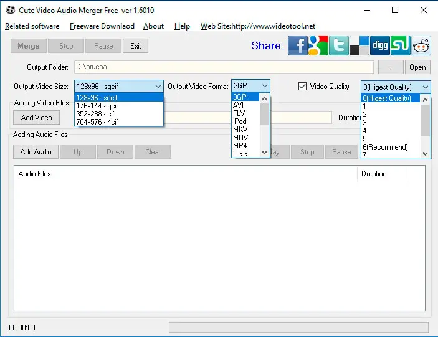Screen dimensions: 438x337
Task: Pause audio preview playback
Action: [341, 152]
